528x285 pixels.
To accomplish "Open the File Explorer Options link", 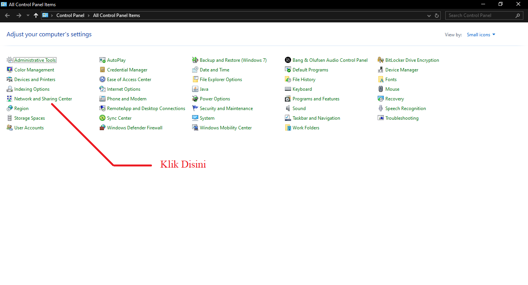I will [x=221, y=80].
